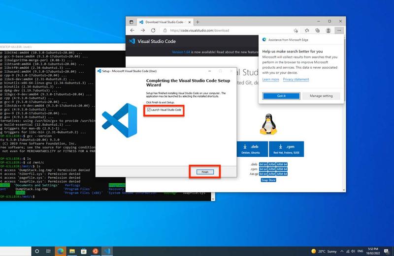The height and width of the screenshot is (256, 394).
Task: Open the Version 1.64 link in banner
Action: coord(181,52)
